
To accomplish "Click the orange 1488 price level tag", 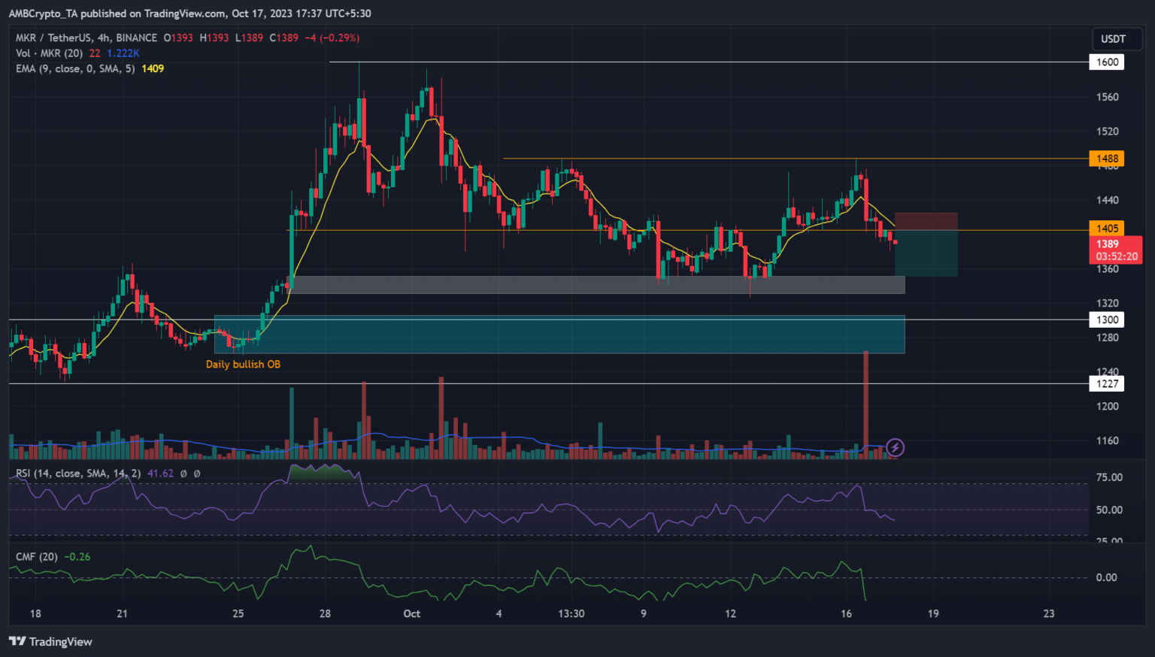I will point(1106,159).
